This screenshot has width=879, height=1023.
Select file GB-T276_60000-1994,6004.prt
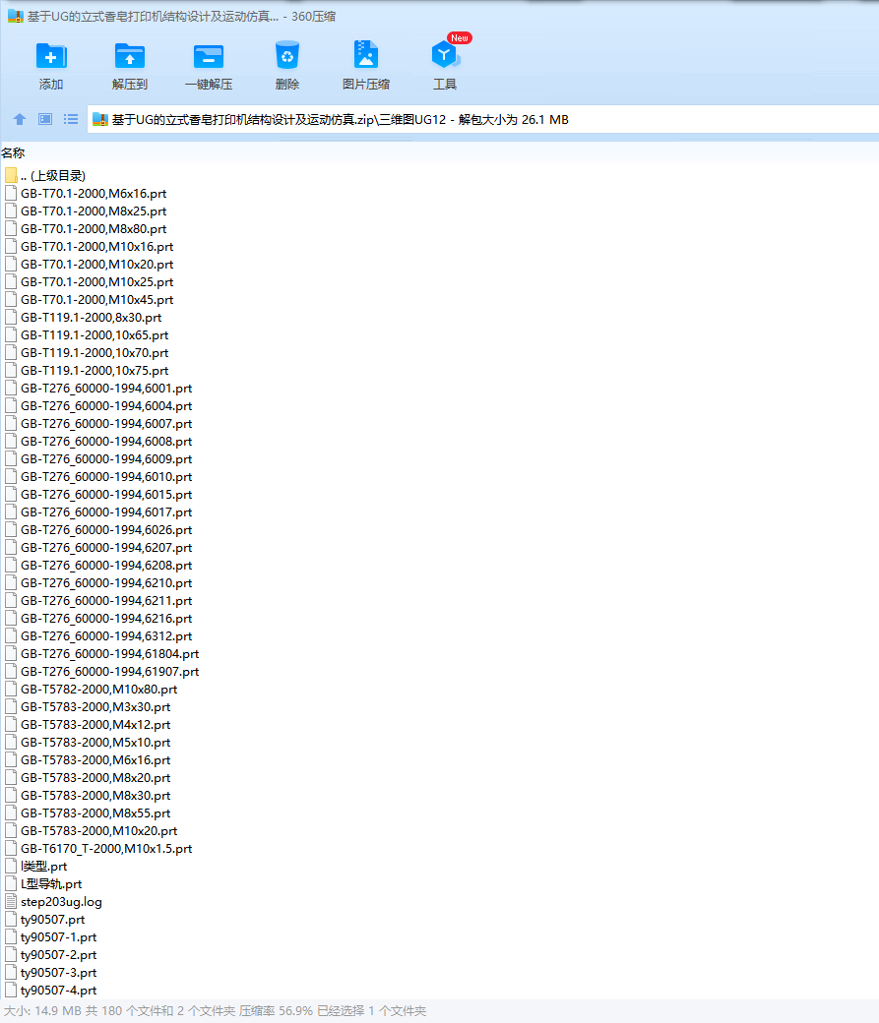click(106, 406)
